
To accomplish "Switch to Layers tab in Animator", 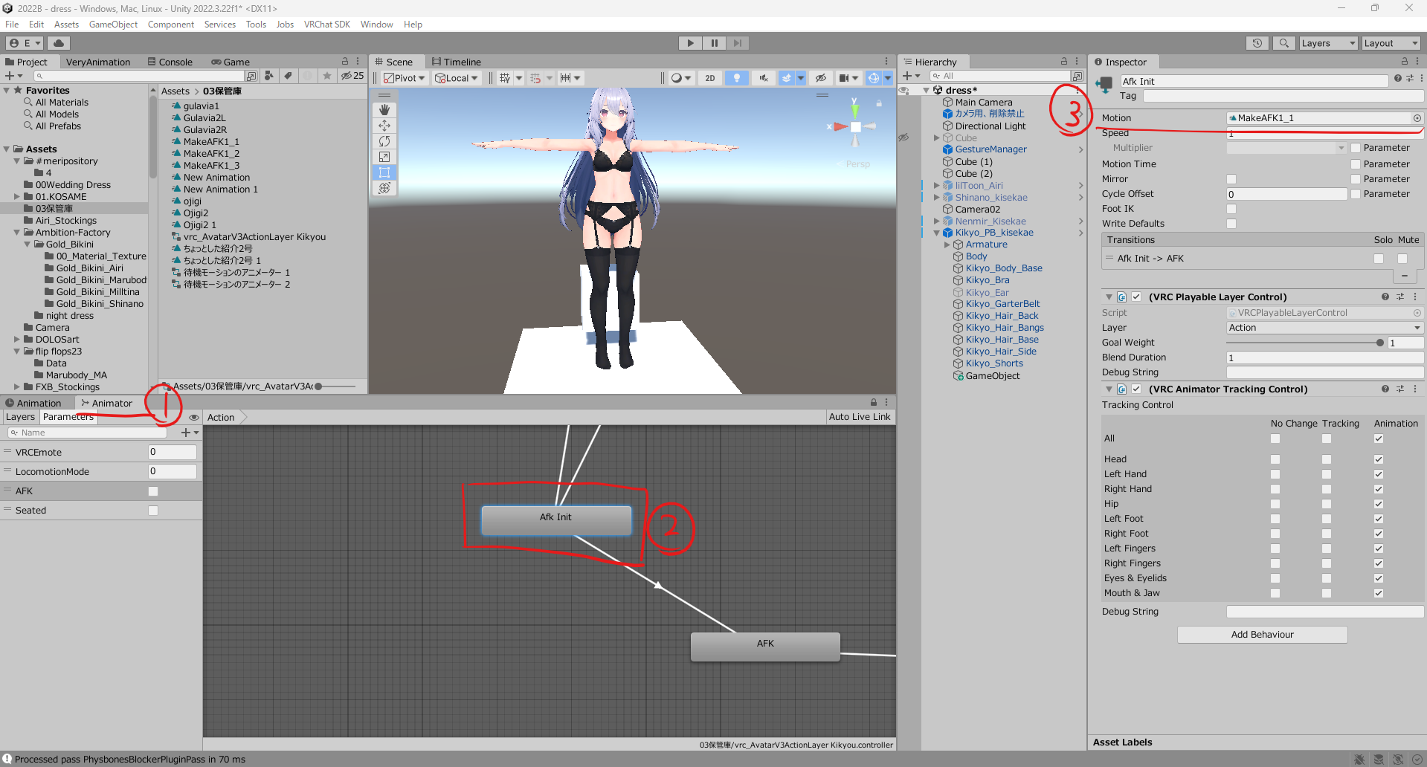I will tap(20, 417).
